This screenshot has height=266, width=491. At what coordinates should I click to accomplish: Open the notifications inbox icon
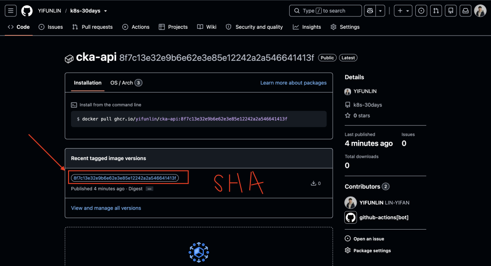click(466, 11)
